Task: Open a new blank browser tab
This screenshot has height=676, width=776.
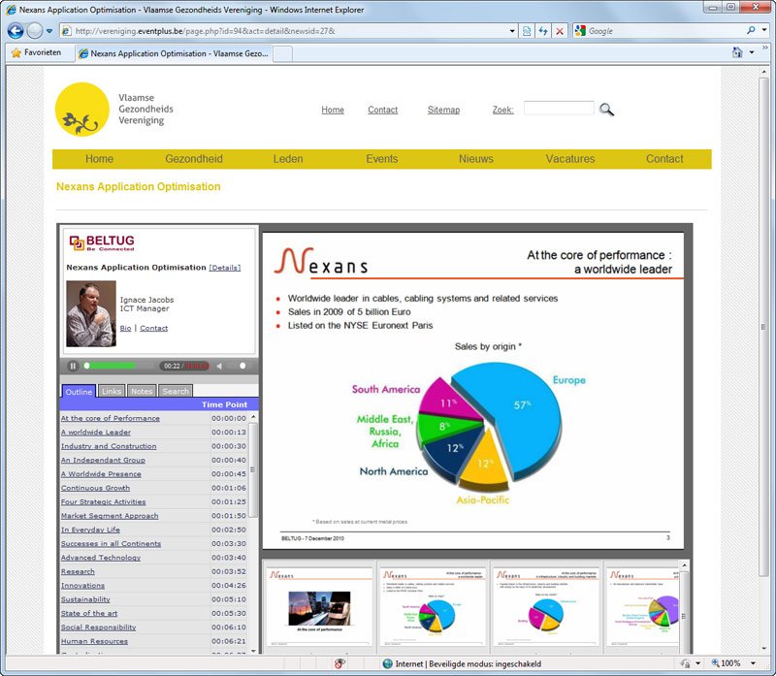Action: (282, 53)
